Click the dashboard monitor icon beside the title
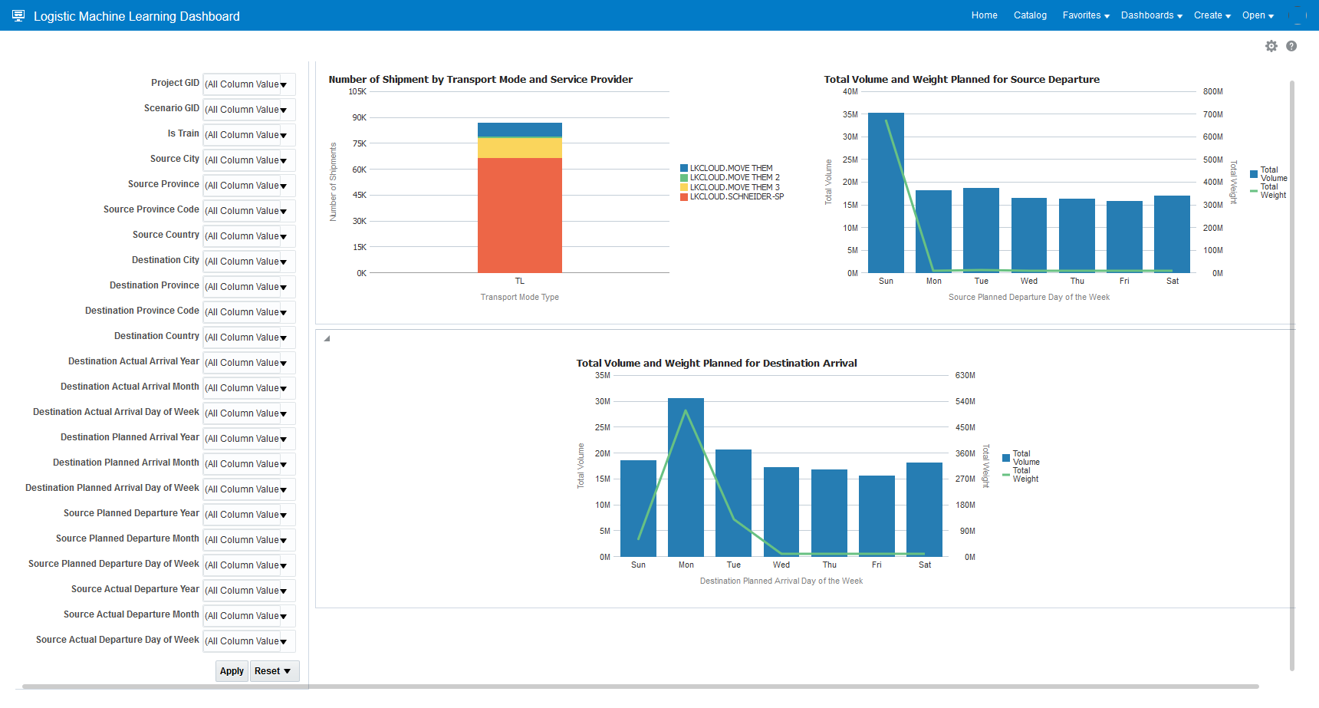 click(18, 15)
